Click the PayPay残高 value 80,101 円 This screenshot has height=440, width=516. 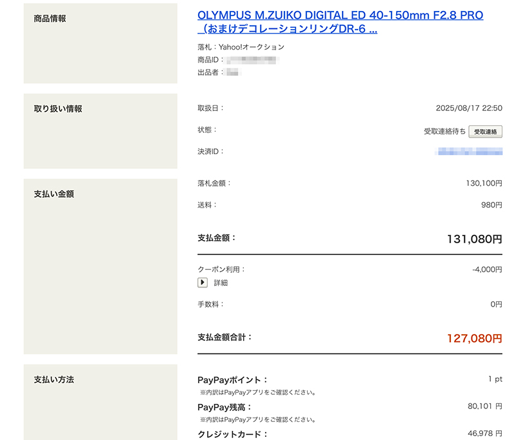pos(485,406)
